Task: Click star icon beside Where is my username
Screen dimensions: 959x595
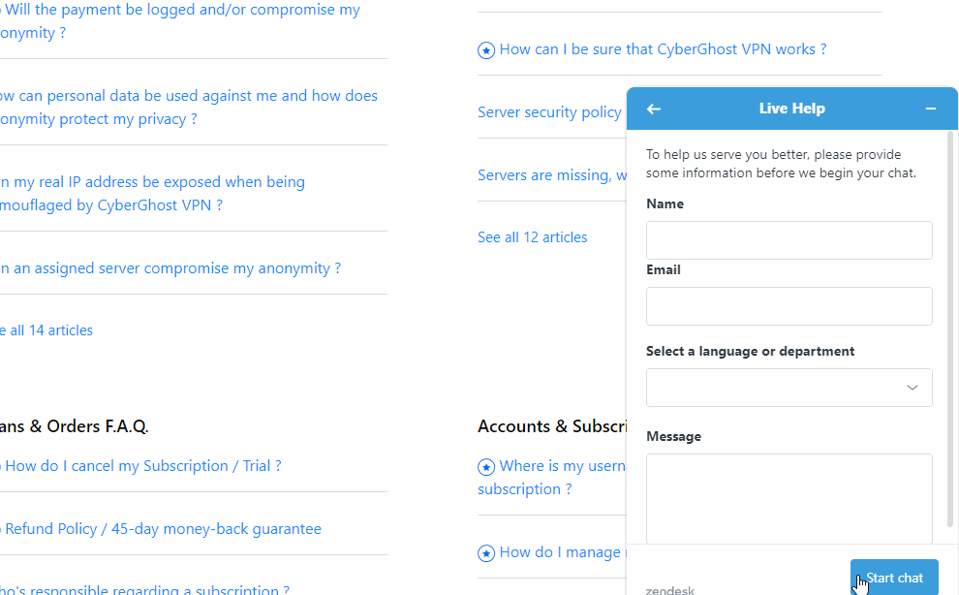Action: 486,467
